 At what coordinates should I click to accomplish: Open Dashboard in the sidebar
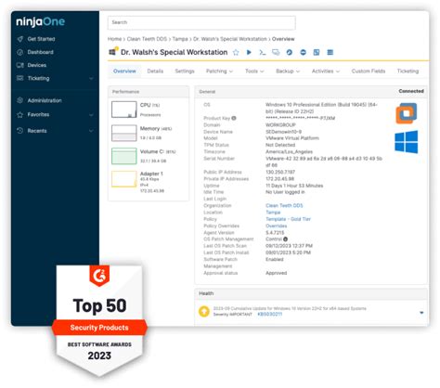click(x=40, y=52)
